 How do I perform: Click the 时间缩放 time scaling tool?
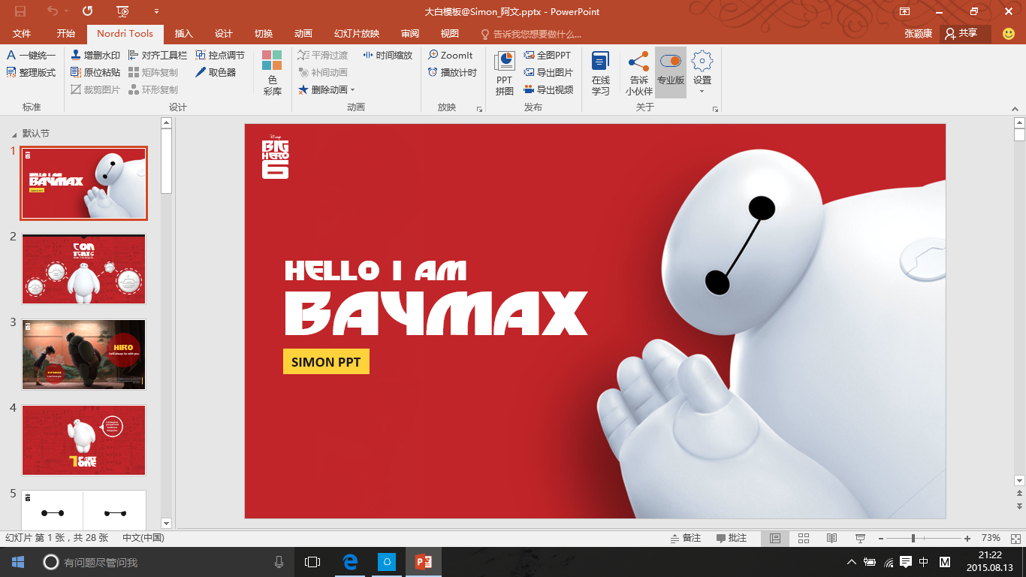(x=388, y=55)
